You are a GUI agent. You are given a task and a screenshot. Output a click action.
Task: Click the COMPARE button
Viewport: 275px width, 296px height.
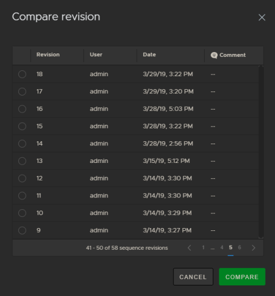tap(242, 277)
